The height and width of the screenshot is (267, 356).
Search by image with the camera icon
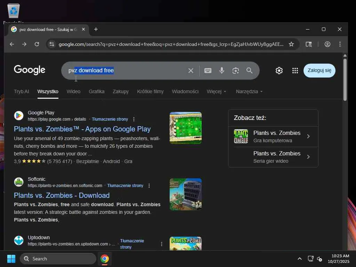click(236, 71)
